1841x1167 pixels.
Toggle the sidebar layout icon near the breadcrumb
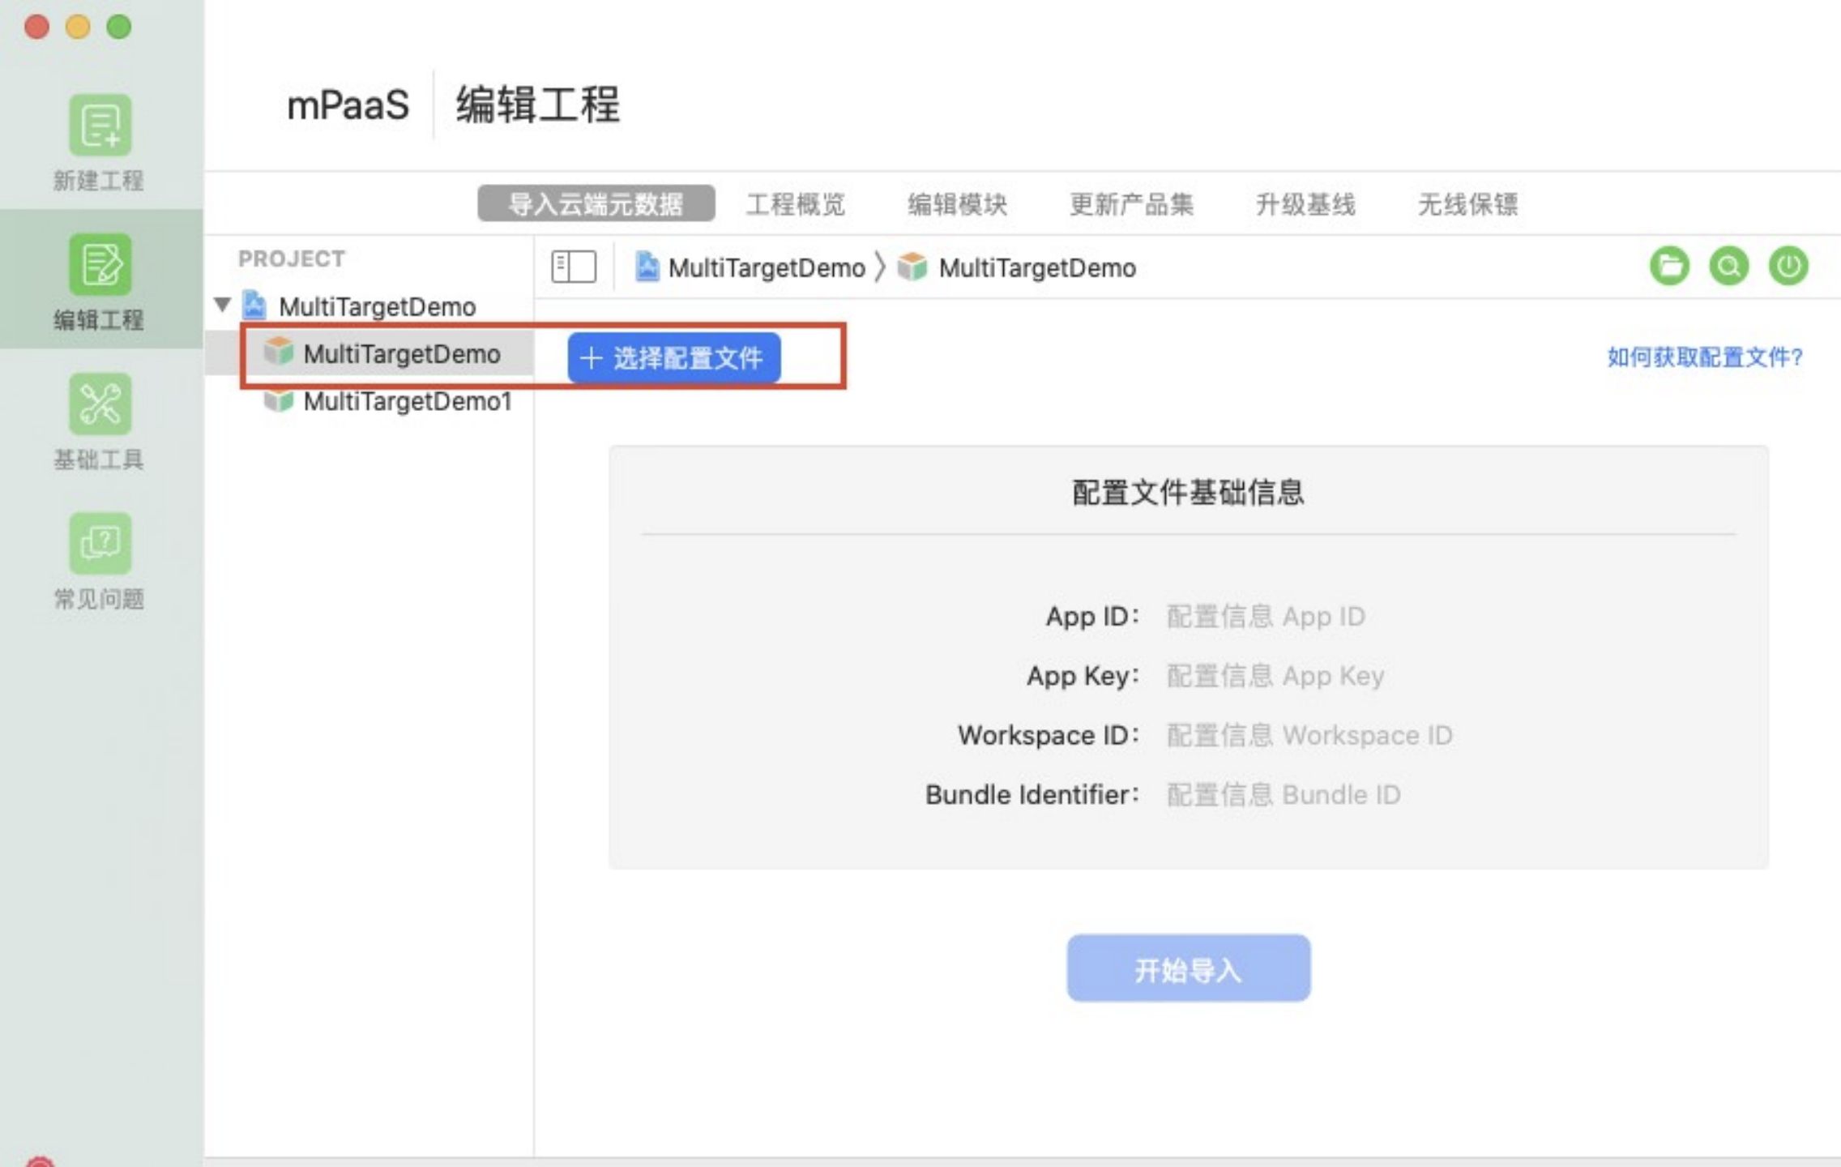(574, 266)
